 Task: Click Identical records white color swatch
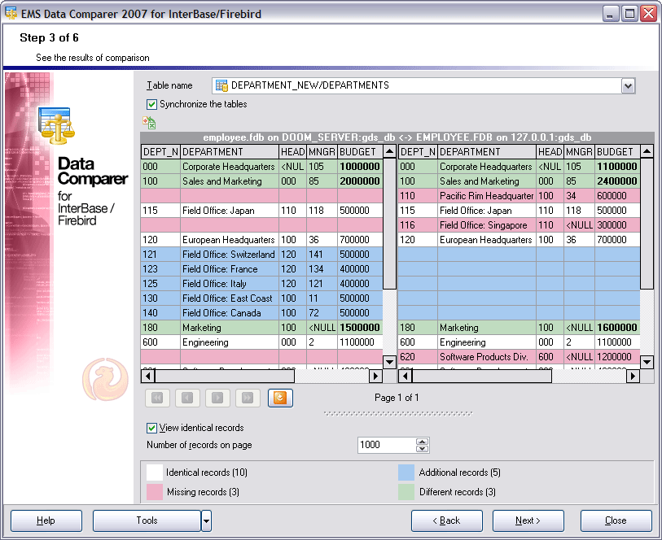pyautogui.click(x=155, y=472)
